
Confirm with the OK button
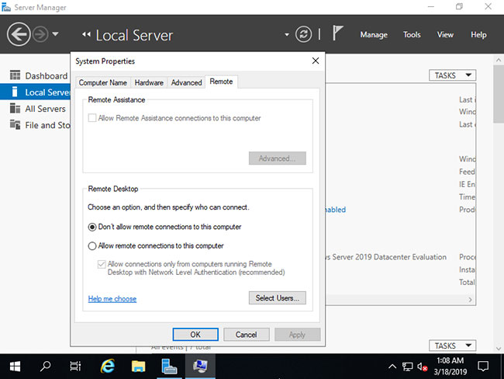pos(195,335)
